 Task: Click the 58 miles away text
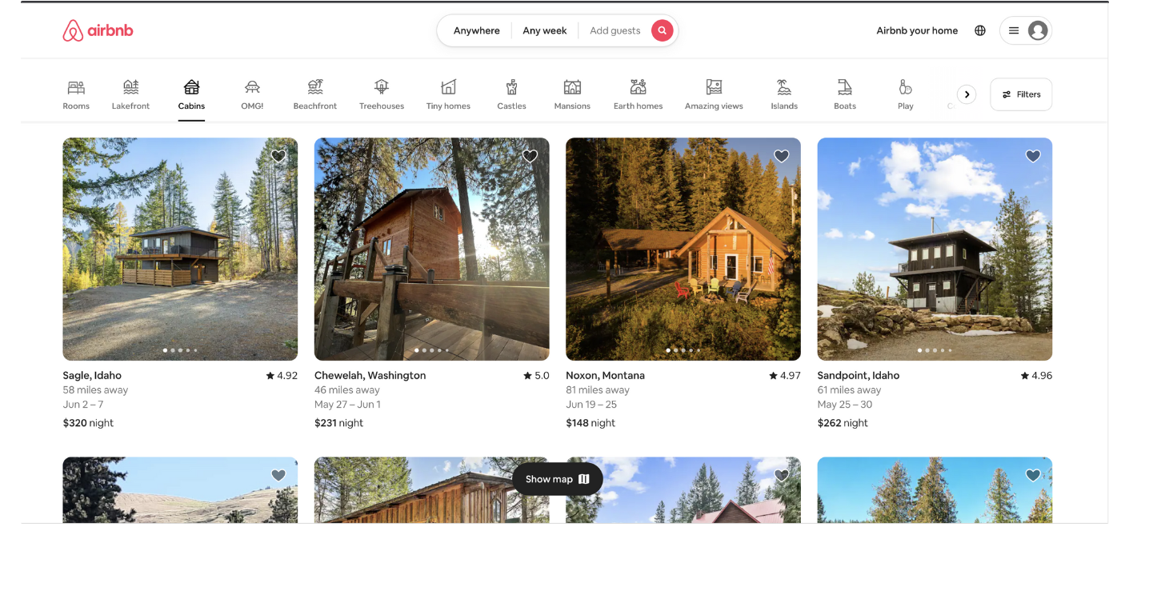[95, 389]
